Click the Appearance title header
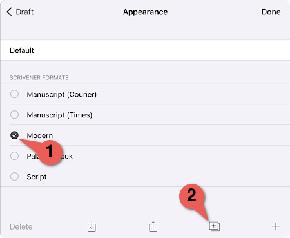This screenshot has height=238, width=290. 145,12
